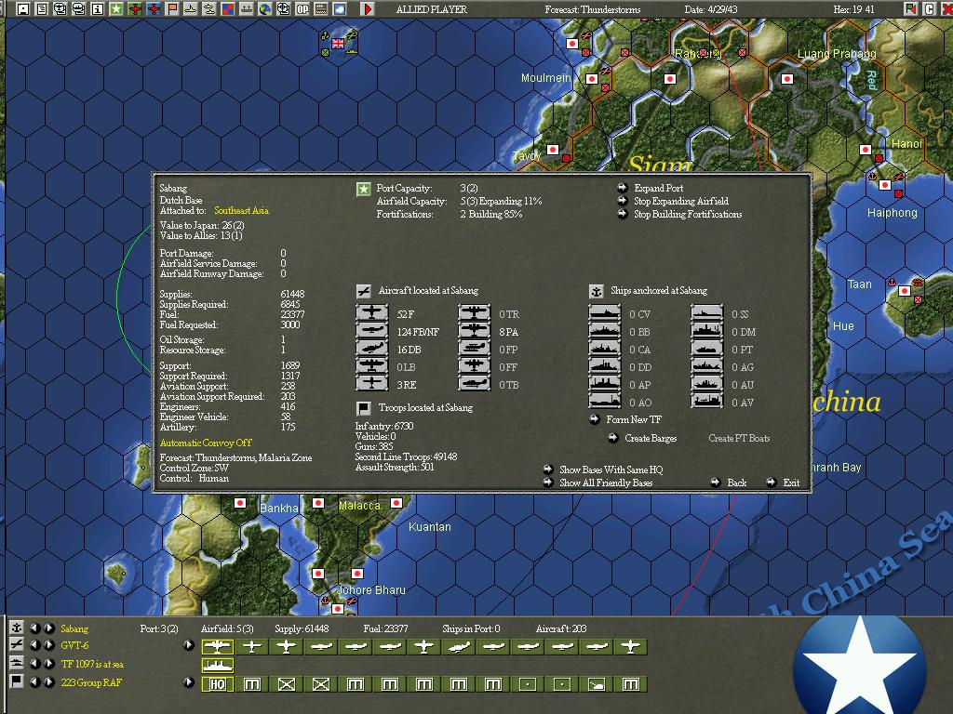Click Show Bases With Same HQ

[x=611, y=469]
